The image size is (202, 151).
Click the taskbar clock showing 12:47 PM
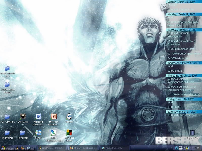point(195,148)
